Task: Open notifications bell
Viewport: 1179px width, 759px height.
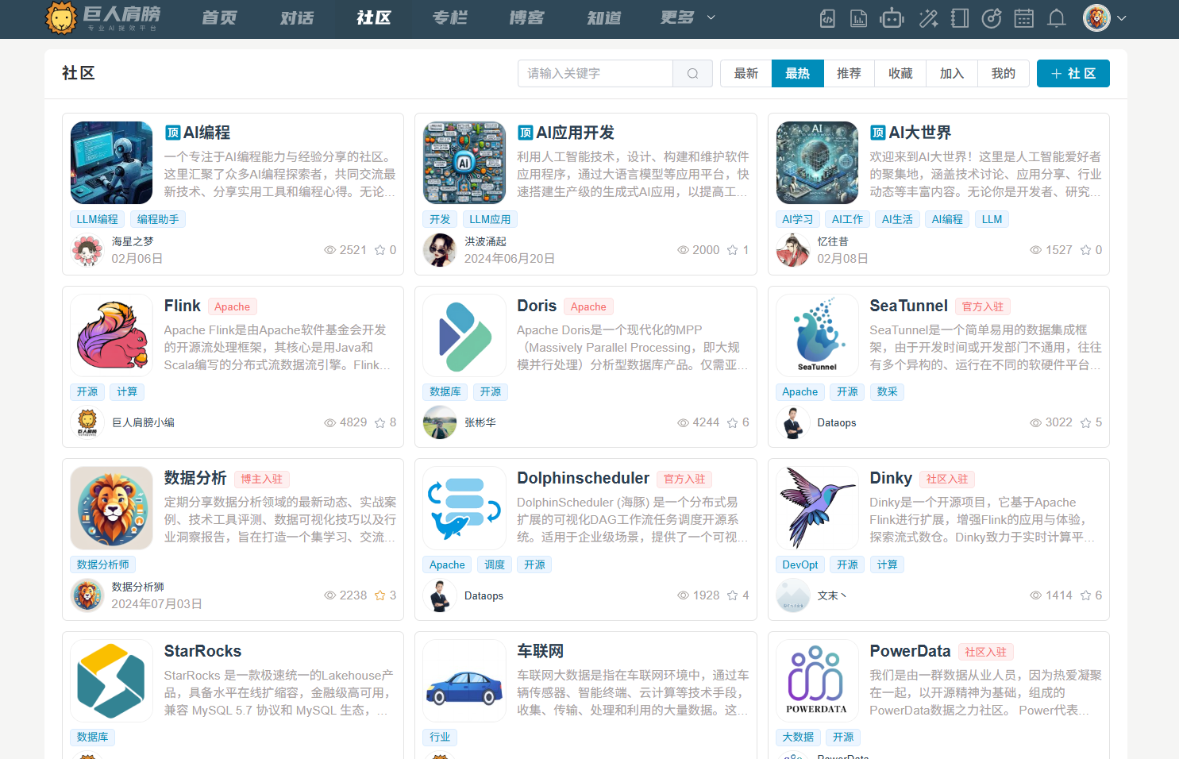Action: point(1057,18)
